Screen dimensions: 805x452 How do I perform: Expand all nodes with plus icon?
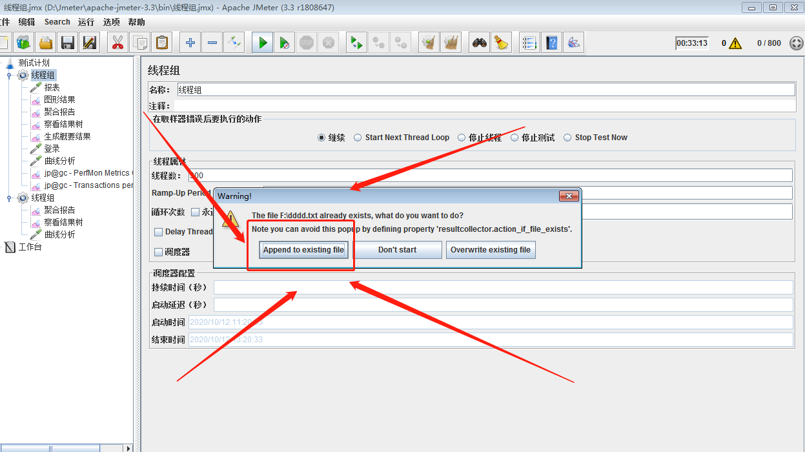(190, 43)
